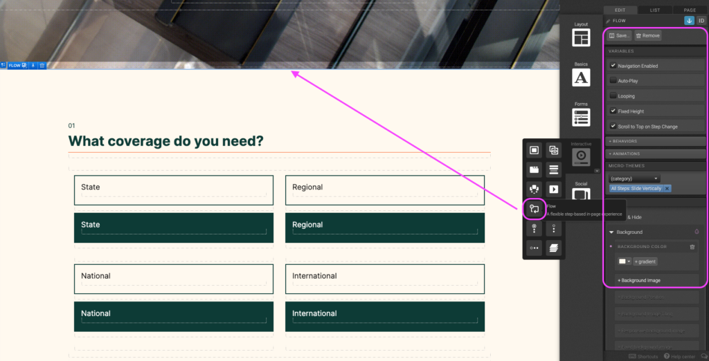
Task: Select the Flow component icon
Action: coord(534,208)
